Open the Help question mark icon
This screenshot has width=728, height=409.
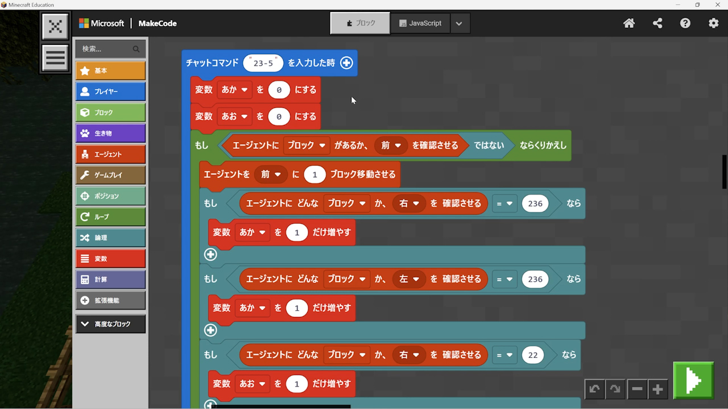pos(685,23)
